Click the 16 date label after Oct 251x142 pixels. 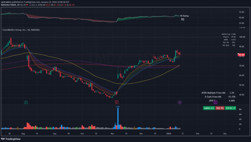[96, 134]
